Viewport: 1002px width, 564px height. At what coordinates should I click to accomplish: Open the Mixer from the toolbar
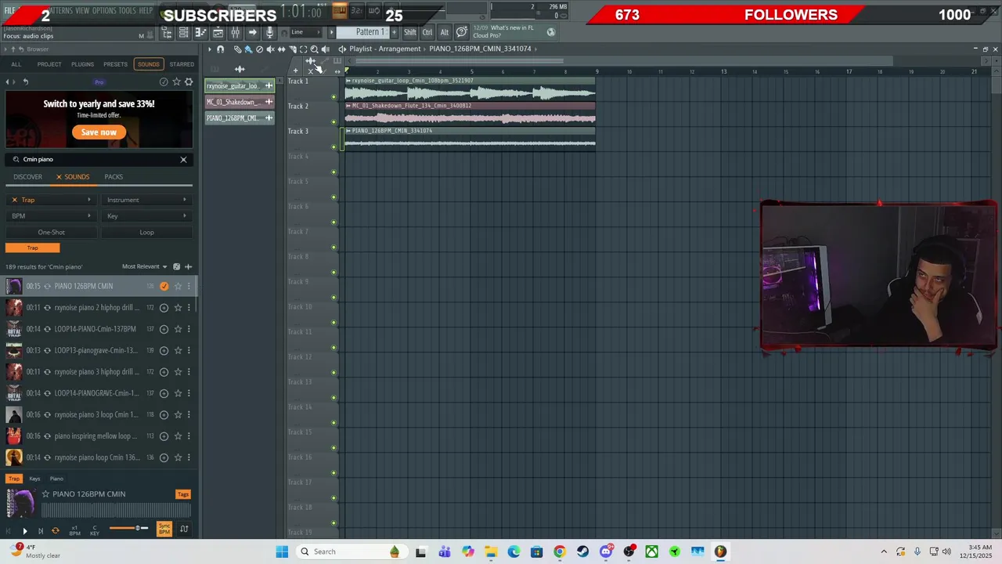(235, 32)
